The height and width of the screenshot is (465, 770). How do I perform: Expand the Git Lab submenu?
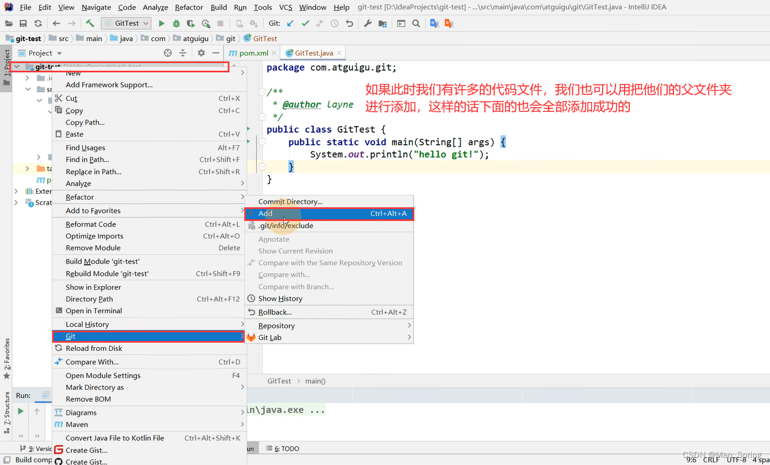(329, 337)
